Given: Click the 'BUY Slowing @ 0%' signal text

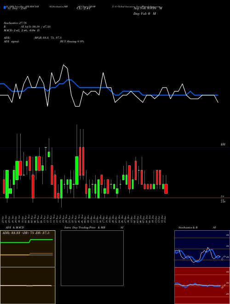Looking at the screenshot, I should click(x=72, y=41).
